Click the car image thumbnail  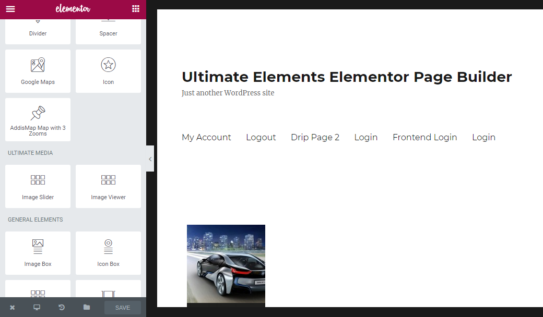[x=226, y=265]
